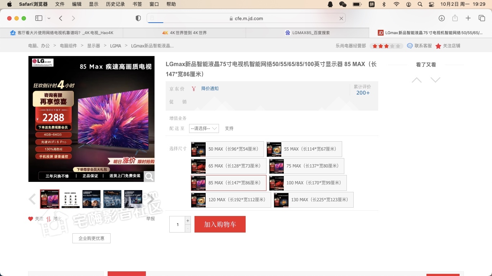
Task: Open the 200+ reviews count
Action: (363, 93)
